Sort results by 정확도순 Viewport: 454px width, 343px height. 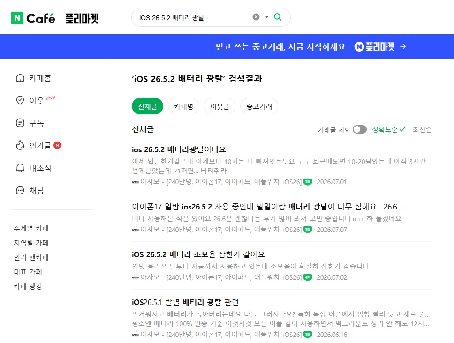388,130
